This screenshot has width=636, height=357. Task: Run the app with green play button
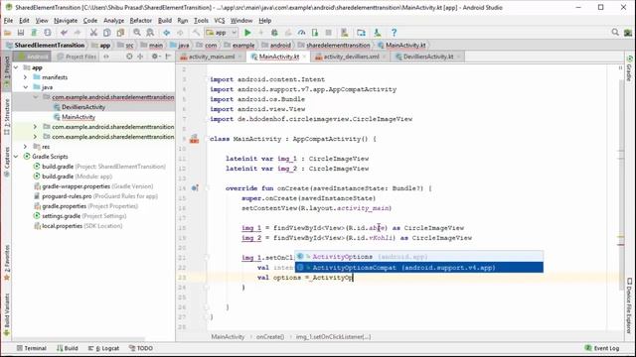tap(247, 33)
